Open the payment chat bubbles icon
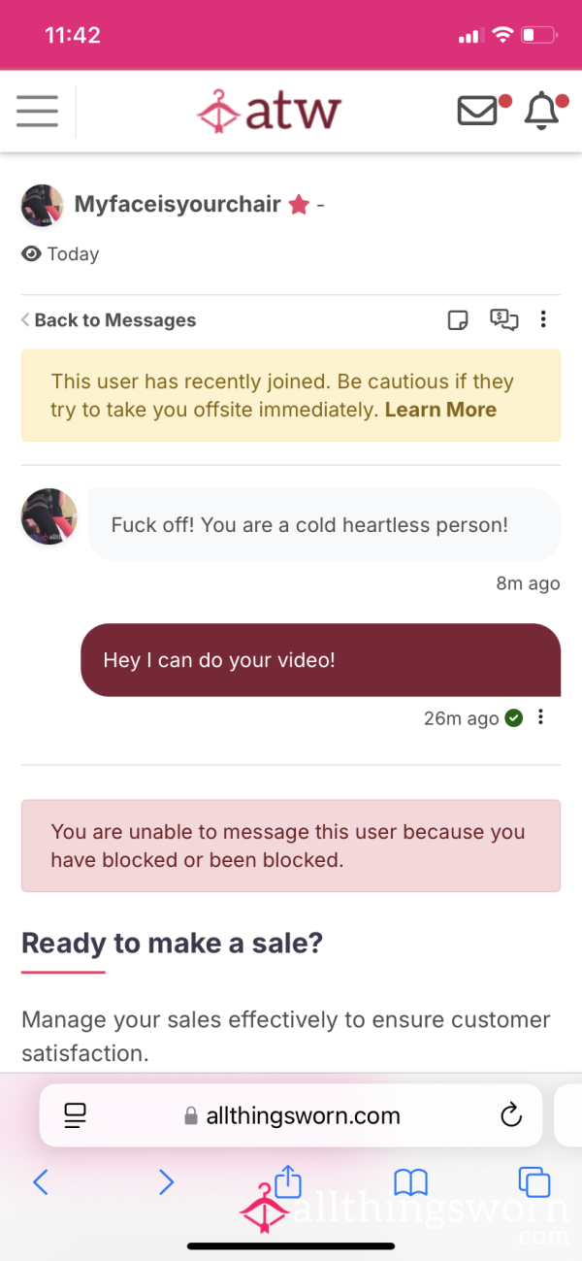Image resolution: width=582 pixels, height=1261 pixels. (504, 319)
